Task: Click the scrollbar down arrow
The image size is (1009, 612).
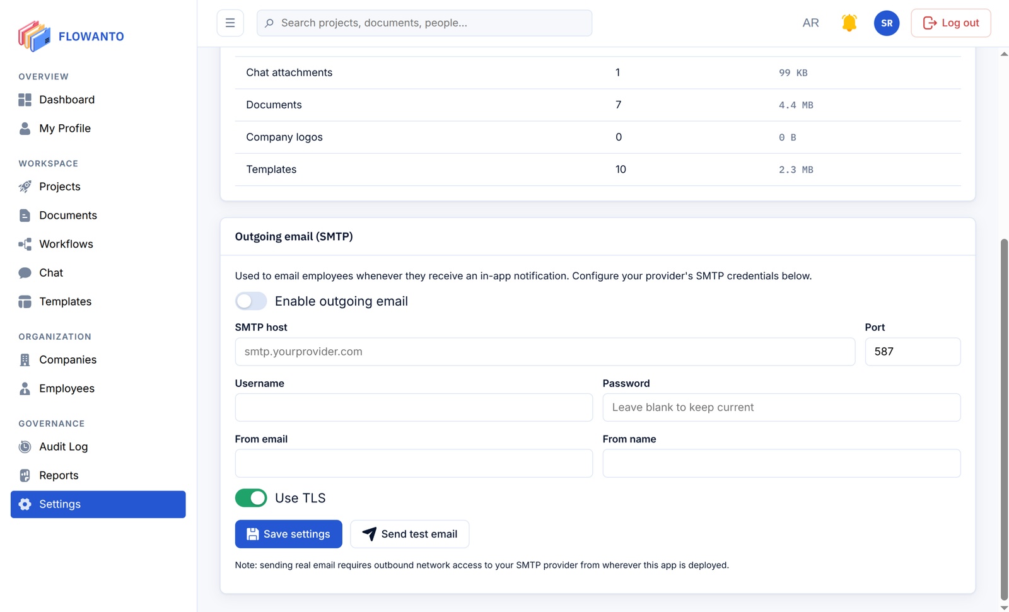Action: tap(1004, 608)
